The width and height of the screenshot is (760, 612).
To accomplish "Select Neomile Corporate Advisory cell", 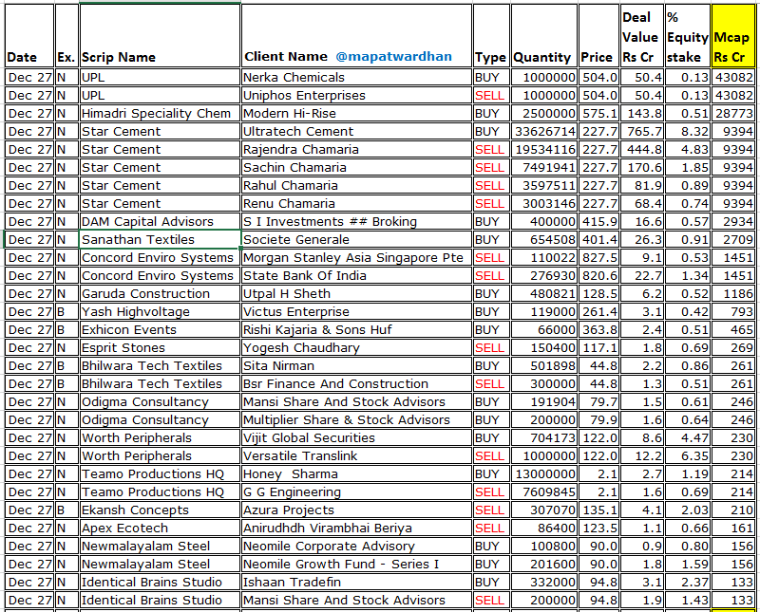I will (x=357, y=546).
